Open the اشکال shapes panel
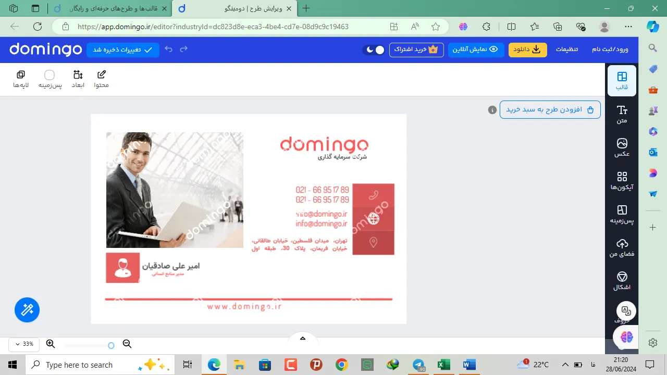The height and width of the screenshot is (375, 667). tap(622, 281)
